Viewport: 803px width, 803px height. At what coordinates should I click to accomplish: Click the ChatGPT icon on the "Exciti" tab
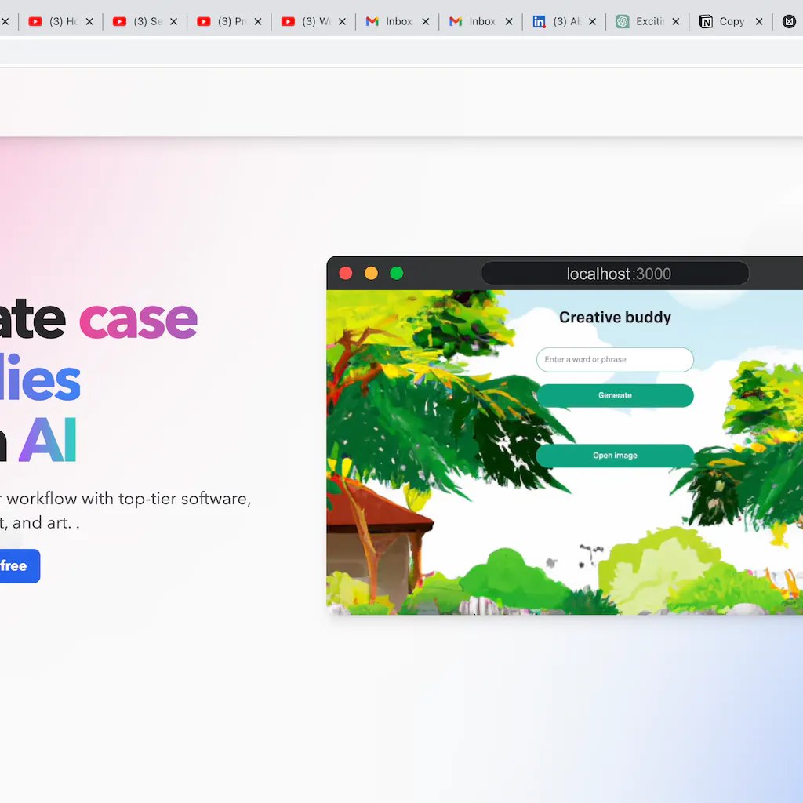tap(623, 22)
